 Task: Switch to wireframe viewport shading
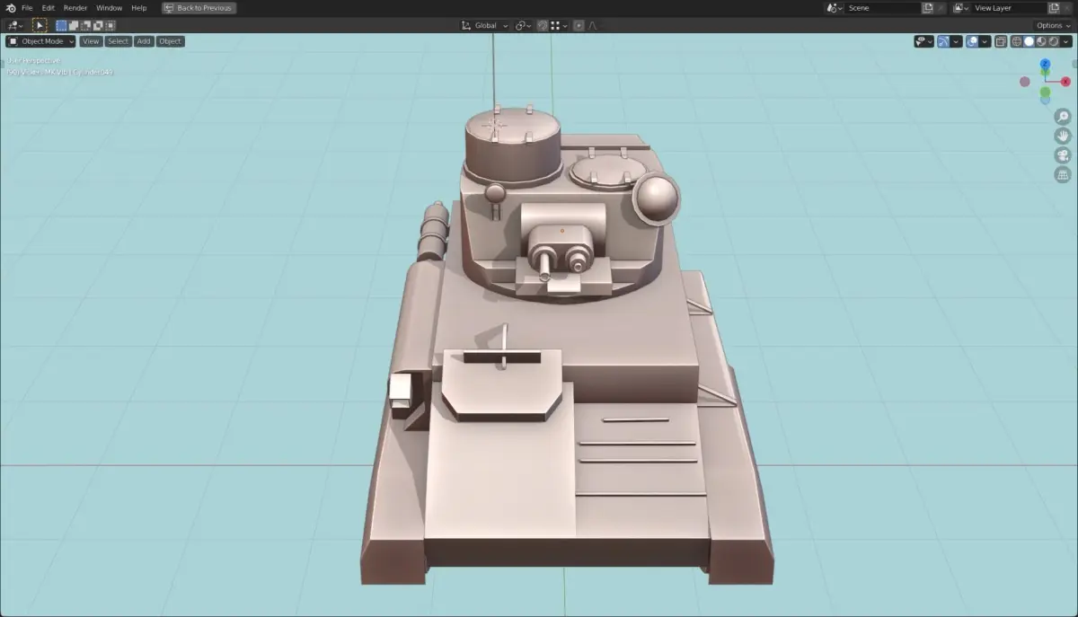1017,41
